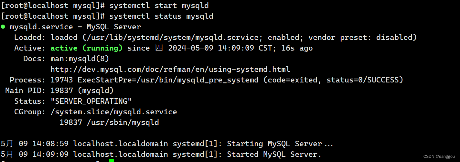Image resolution: width=460 pixels, height=162 pixels.
Task: Click the green "active (running)" status text
Action: (x=87, y=48)
